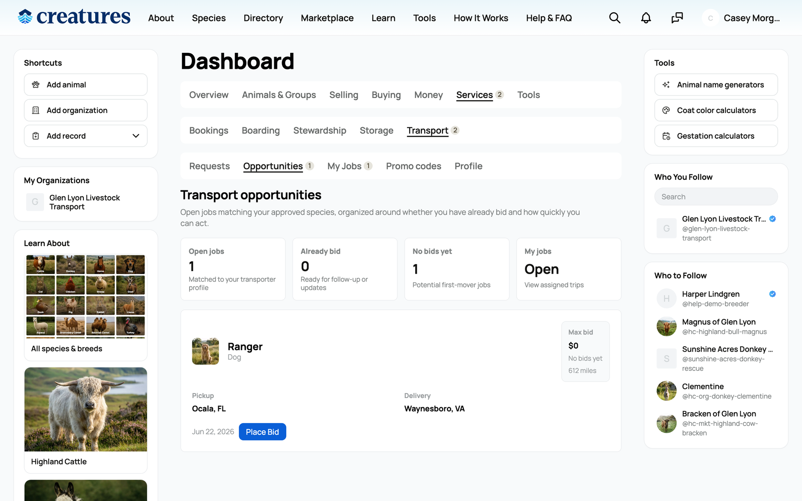Screen dimensions: 802x501
Task: Expand the Add record dropdown chevron
Action: pos(136,136)
